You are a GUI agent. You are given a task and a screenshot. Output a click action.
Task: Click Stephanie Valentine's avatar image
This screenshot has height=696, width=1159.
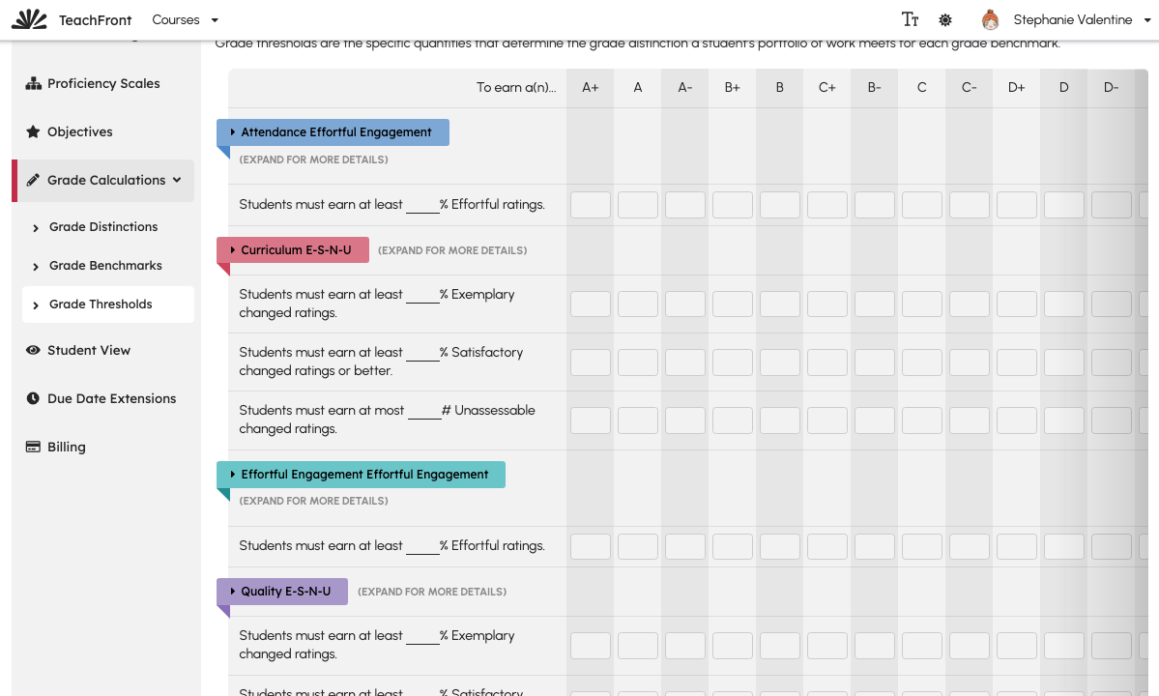[x=991, y=20]
